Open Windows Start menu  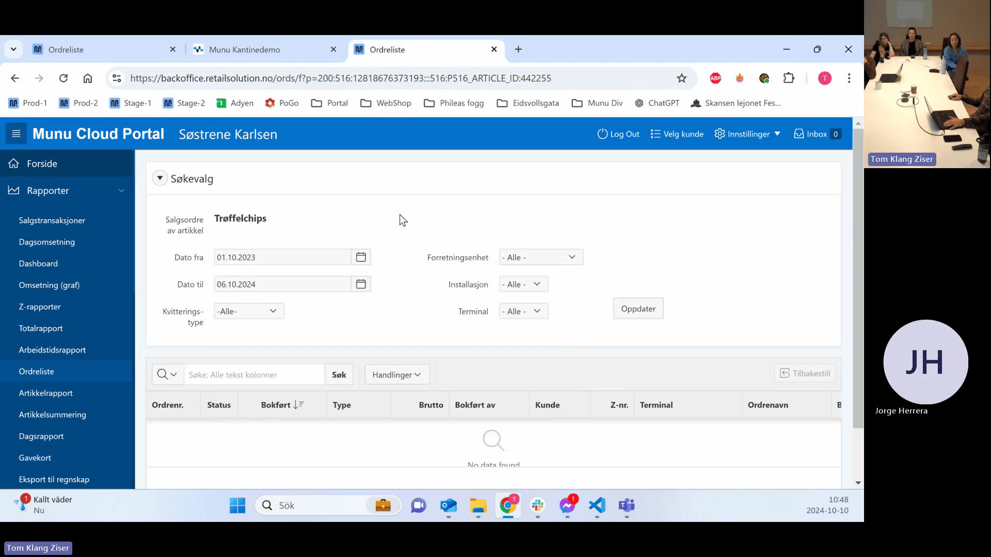[x=237, y=505]
